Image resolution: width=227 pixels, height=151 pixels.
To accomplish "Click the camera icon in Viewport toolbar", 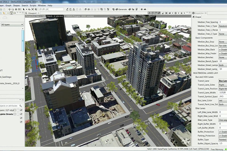I will coord(170,13).
